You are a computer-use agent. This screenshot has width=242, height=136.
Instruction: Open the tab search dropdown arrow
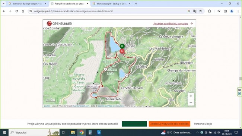[x=3, y=4]
